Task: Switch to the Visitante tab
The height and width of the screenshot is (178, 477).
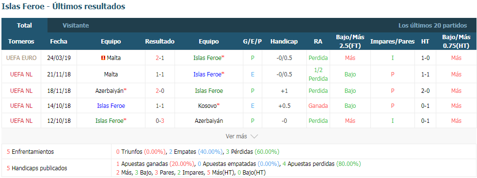Action: (x=76, y=26)
